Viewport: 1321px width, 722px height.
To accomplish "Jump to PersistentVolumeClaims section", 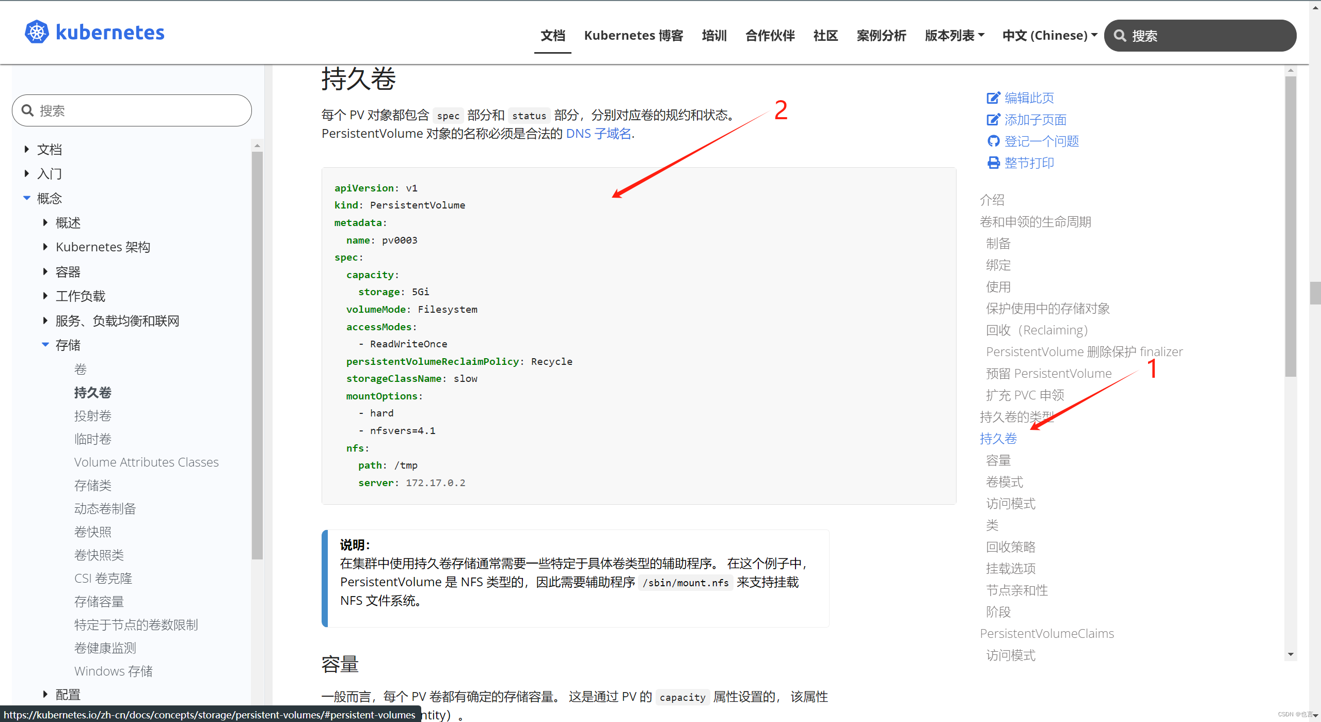I will [x=1047, y=633].
